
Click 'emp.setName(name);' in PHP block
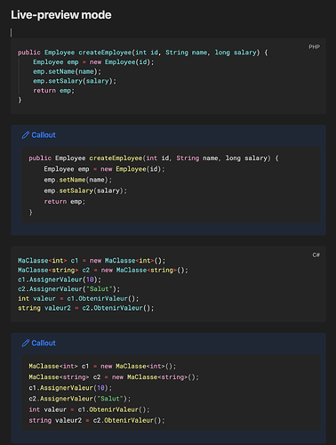[67, 71]
